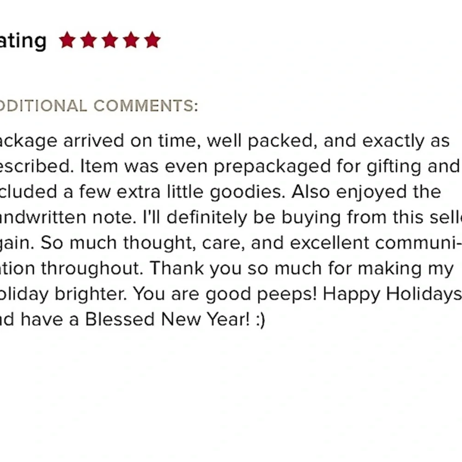
Task: Click 'Blessed New Year!' text
Action: [x=167, y=319]
